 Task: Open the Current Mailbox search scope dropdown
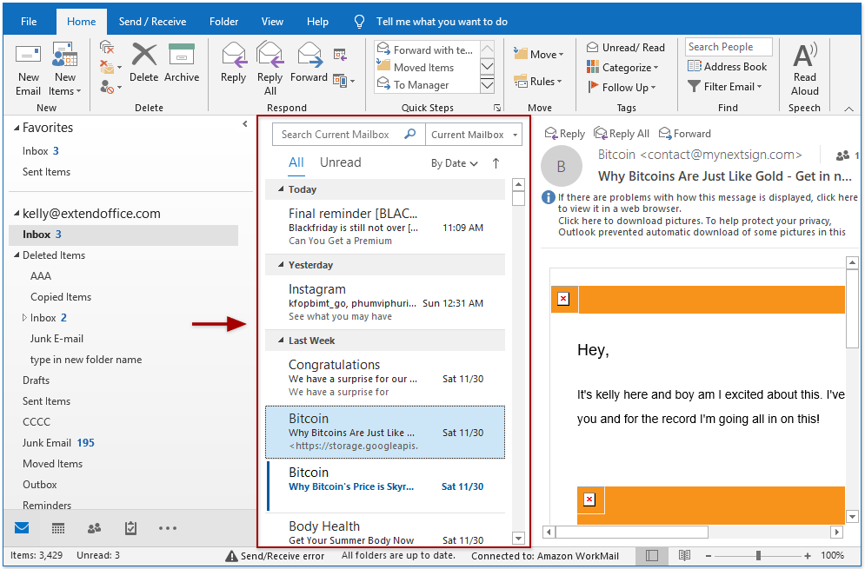(475, 135)
